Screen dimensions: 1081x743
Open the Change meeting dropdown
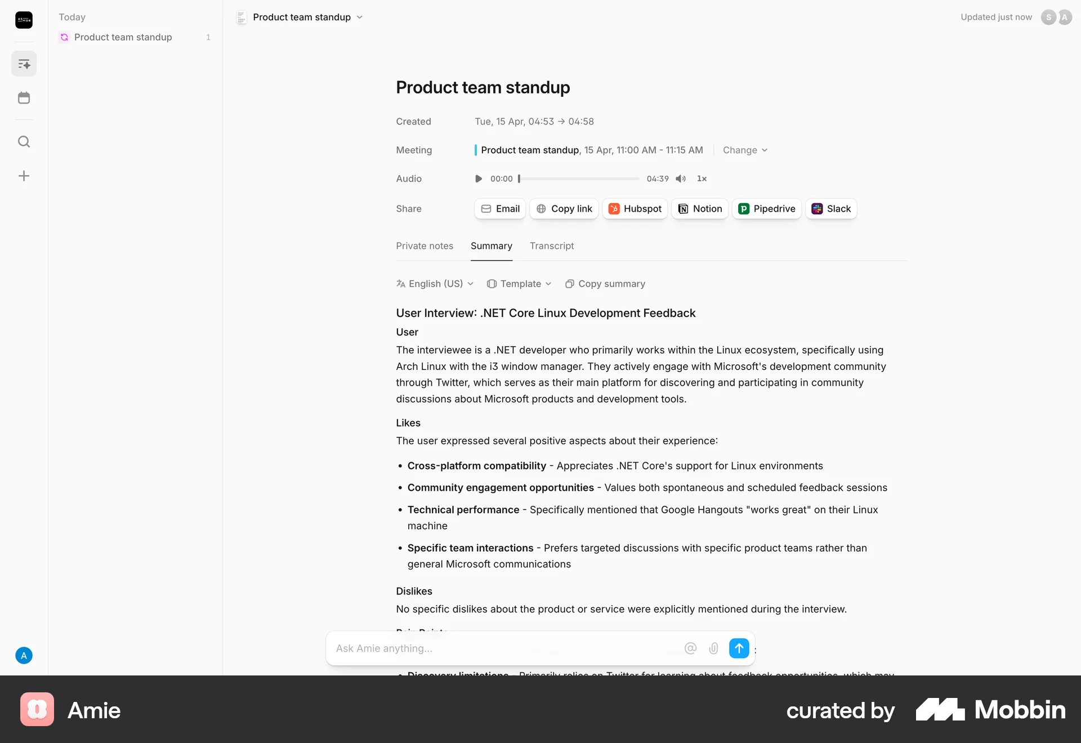click(745, 150)
